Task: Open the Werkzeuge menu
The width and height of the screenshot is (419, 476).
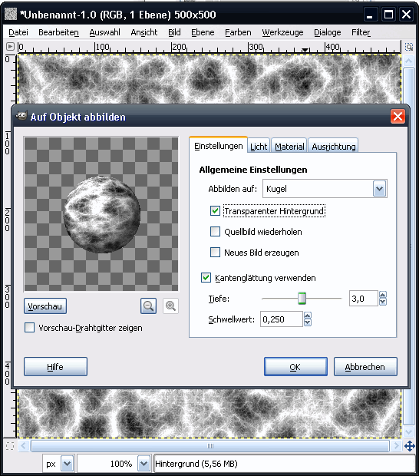Action: [282, 32]
